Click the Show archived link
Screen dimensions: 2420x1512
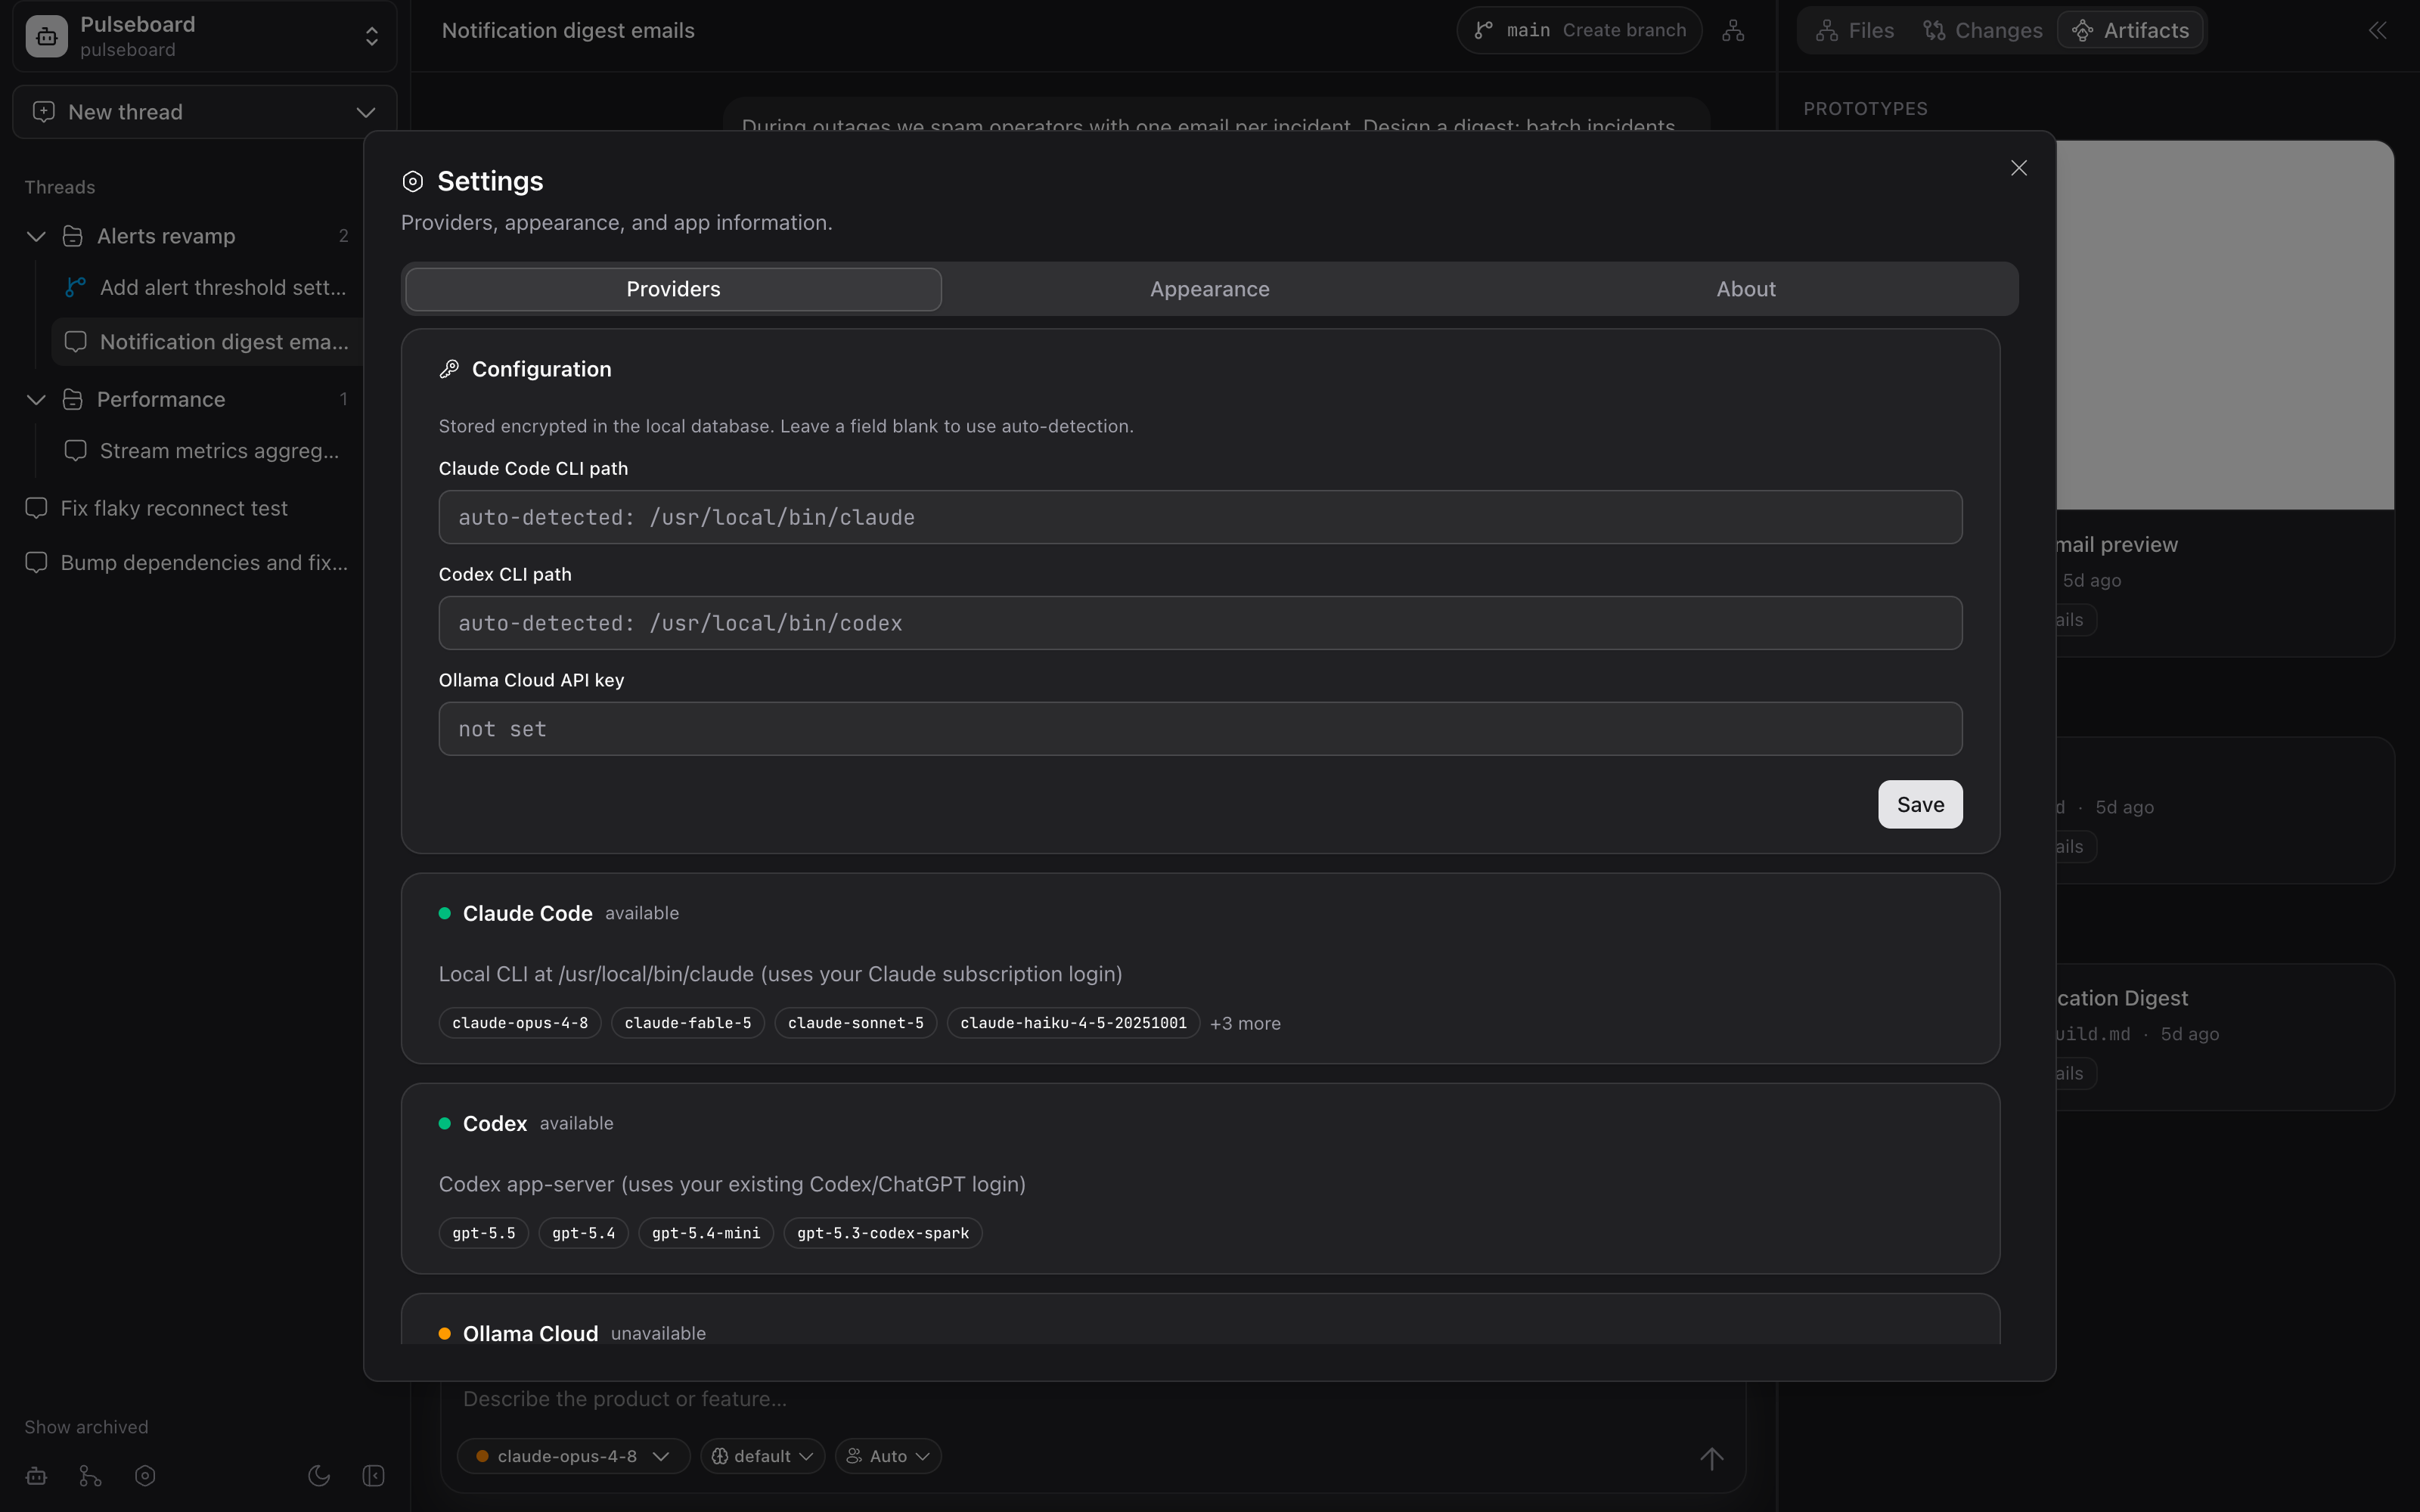[86, 1427]
